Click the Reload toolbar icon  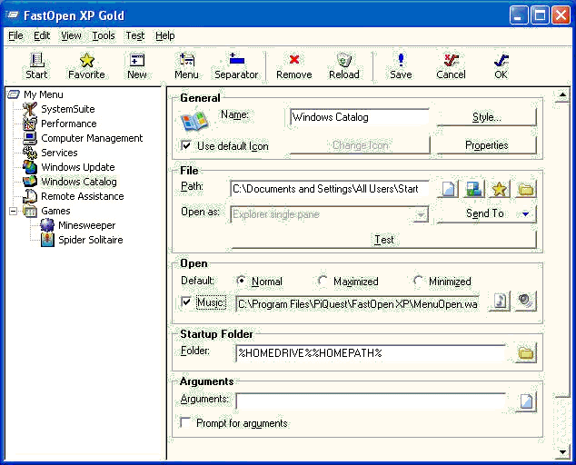click(x=344, y=65)
